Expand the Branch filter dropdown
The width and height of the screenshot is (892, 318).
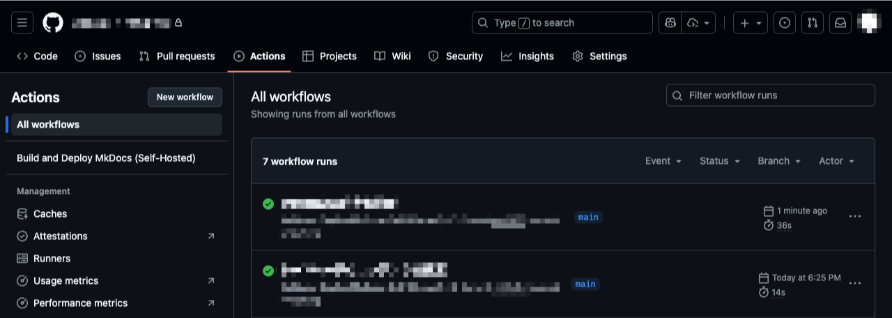[779, 161]
